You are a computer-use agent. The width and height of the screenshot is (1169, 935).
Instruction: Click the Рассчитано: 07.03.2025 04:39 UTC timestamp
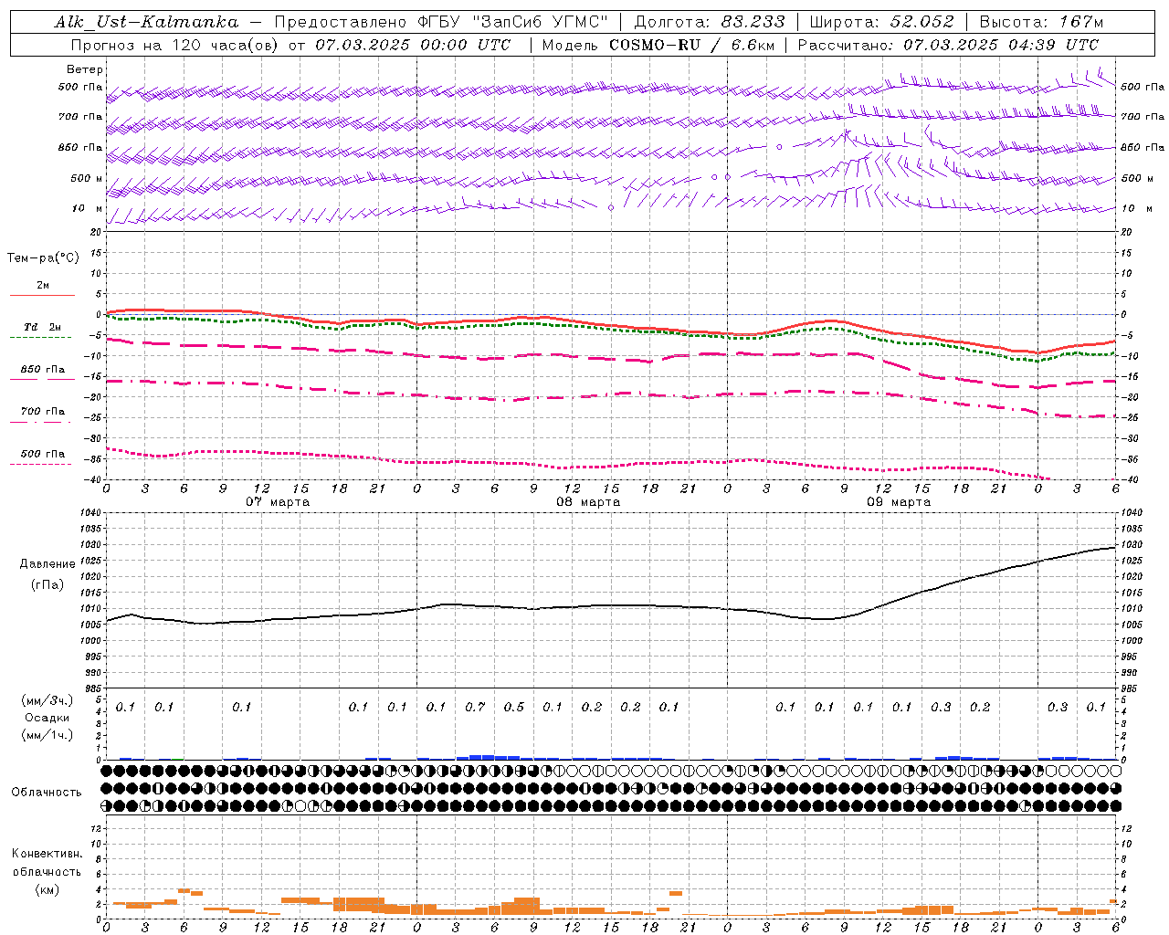pos(949,45)
